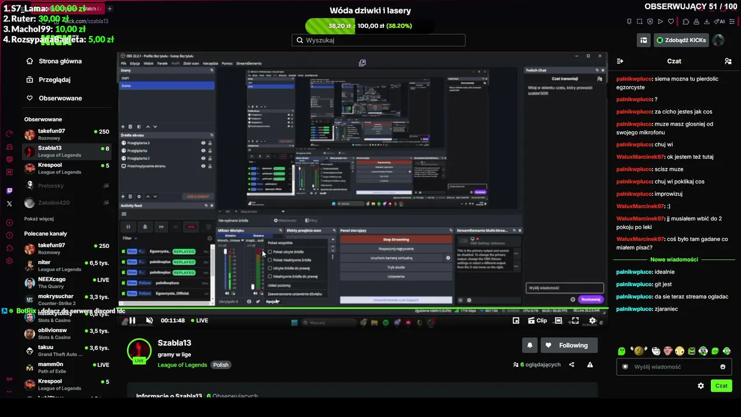The width and height of the screenshot is (741, 417).
Task: Click the chat message 'ok jestem też tutaj'
Action: point(690,157)
